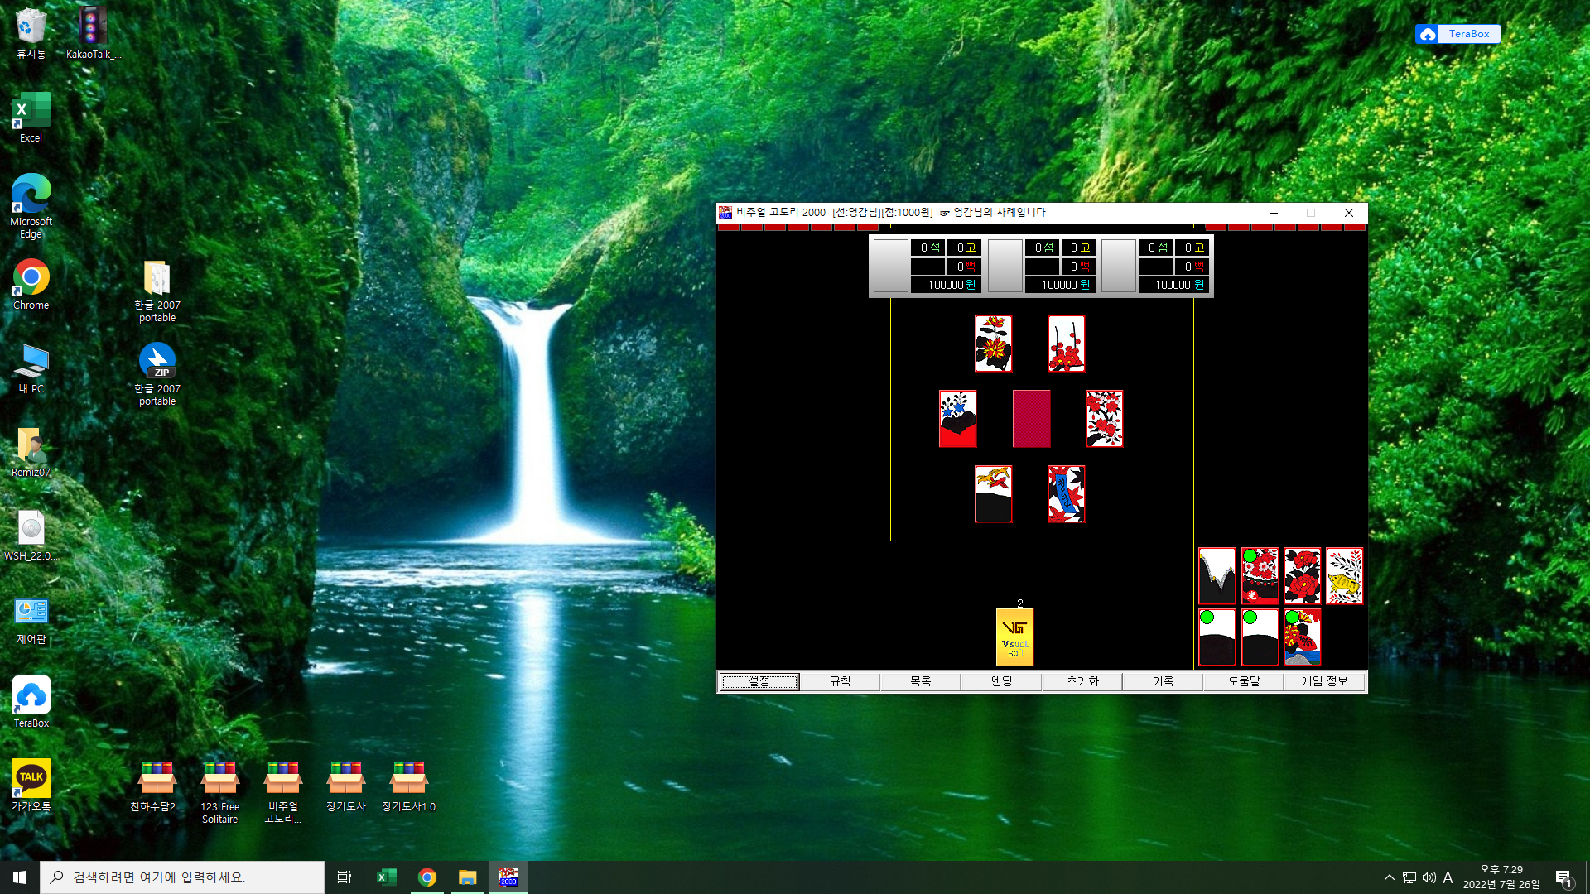Select the 카카오톡 desktop shortcut
The height and width of the screenshot is (894, 1590).
point(31,786)
